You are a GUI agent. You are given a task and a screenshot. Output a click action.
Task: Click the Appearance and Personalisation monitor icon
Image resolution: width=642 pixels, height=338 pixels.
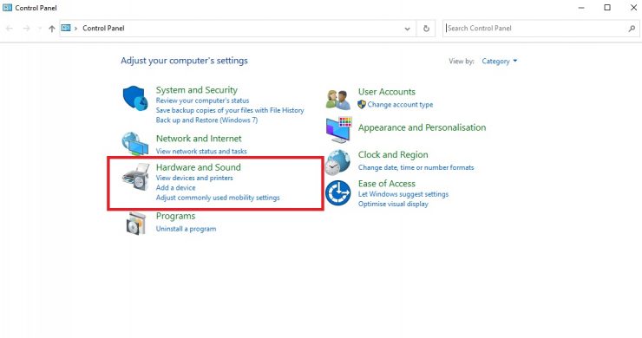(x=338, y=130)
